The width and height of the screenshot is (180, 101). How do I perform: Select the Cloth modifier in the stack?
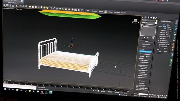click(147, 25)
